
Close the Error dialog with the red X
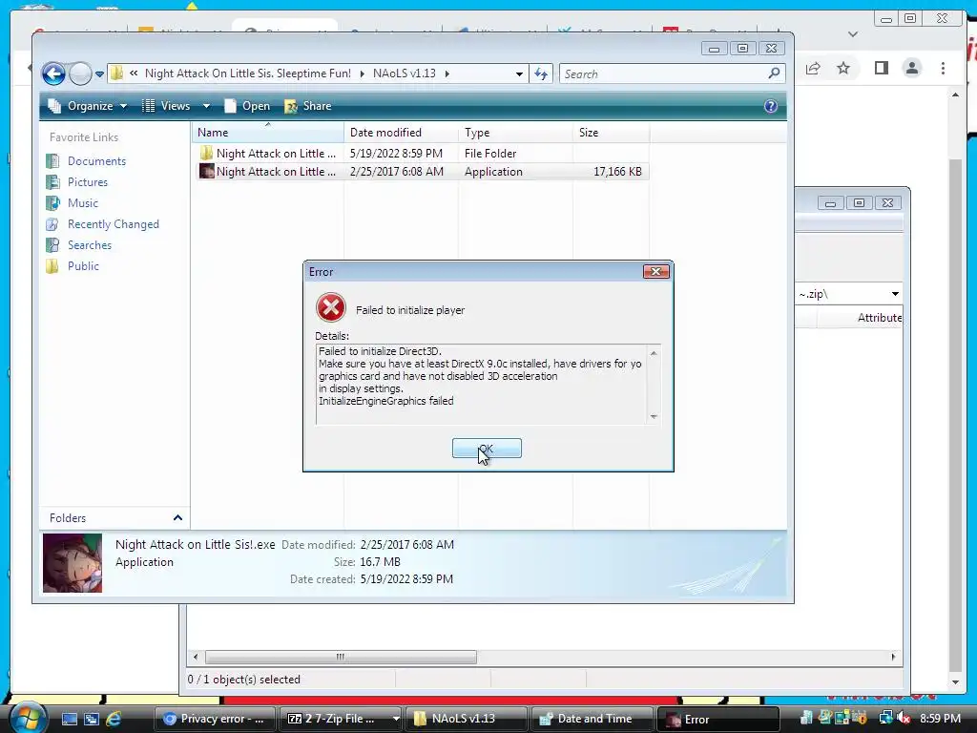point(655,272)
